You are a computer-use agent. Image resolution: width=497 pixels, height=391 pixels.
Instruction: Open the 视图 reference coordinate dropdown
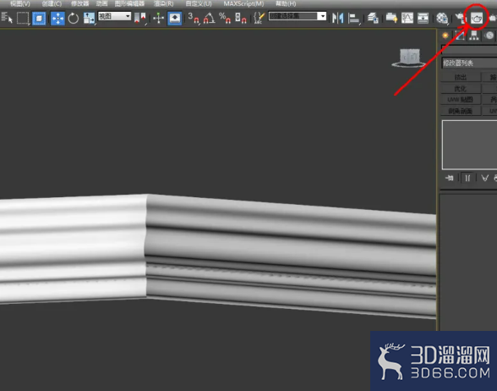point(114,16)
